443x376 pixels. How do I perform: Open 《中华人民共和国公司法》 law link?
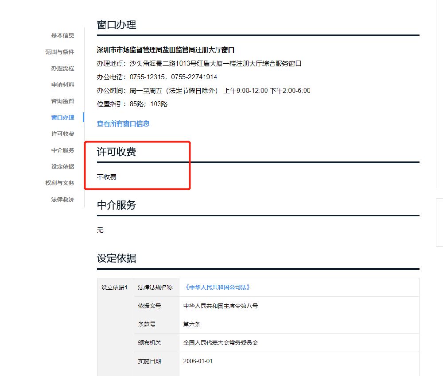point(217,288)
